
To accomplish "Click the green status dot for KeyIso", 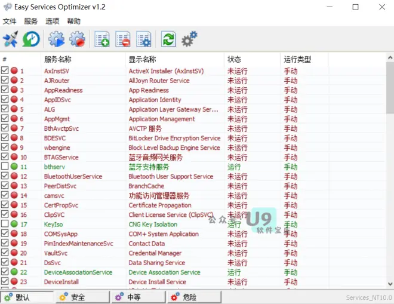I will [14, 224].
